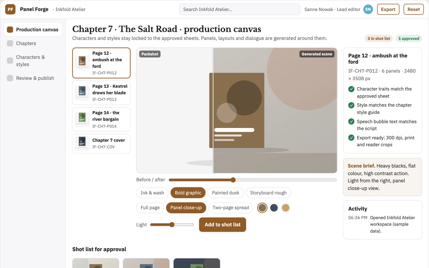Select the Ink & wash style
The width and height of the screenshot is (429, 268).
(152, 193)
